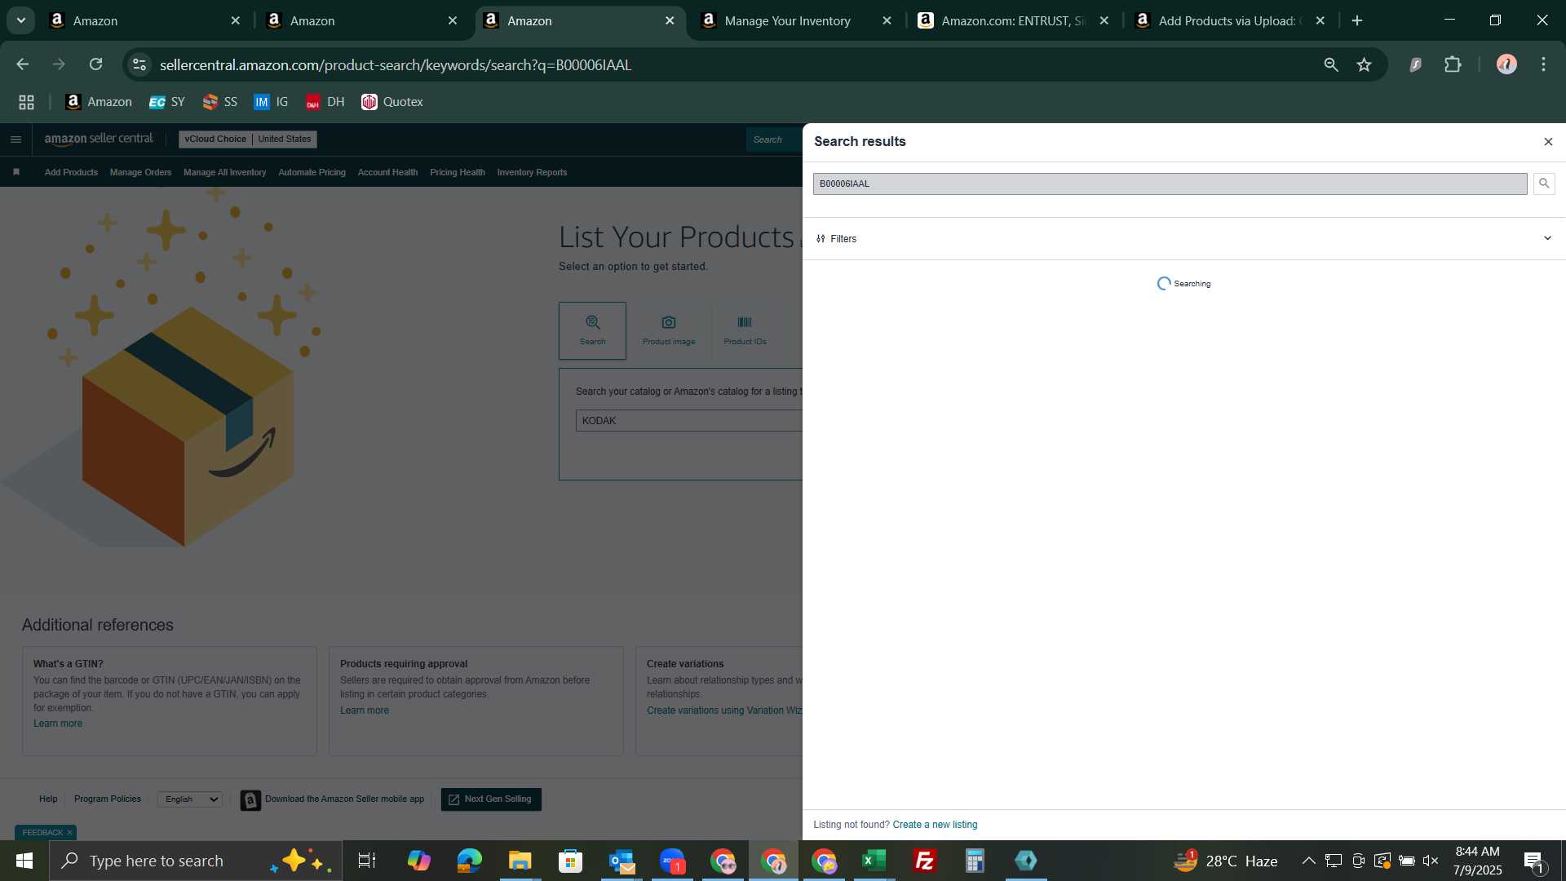
Task: Open the Help footer link
Action: coord(48,799)
